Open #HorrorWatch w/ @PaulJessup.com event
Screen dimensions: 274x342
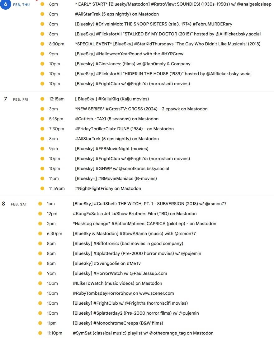coord(120,273)
